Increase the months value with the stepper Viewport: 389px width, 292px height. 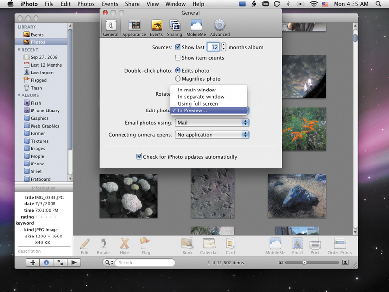(x=223, y=45)
